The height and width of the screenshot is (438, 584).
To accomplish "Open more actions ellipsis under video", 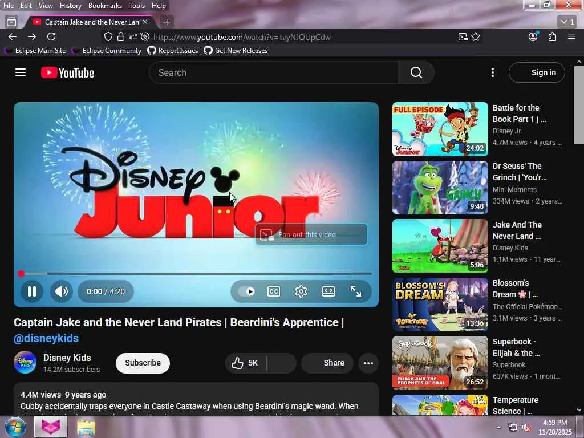I will (x=368, y=363).
